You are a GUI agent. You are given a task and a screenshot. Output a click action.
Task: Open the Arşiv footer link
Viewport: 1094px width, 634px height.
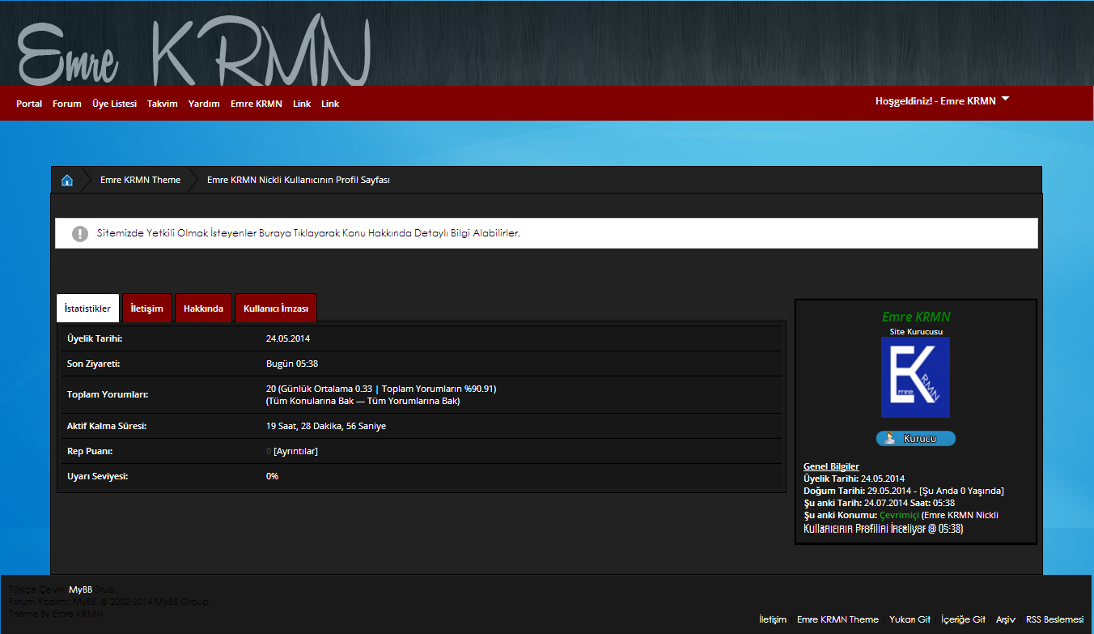(1006, 619)
